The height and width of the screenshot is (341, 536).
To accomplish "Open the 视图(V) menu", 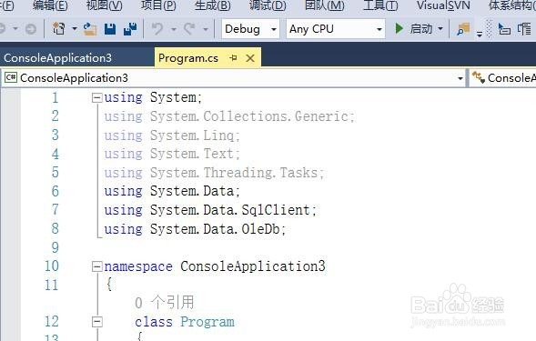I will 105,5.
